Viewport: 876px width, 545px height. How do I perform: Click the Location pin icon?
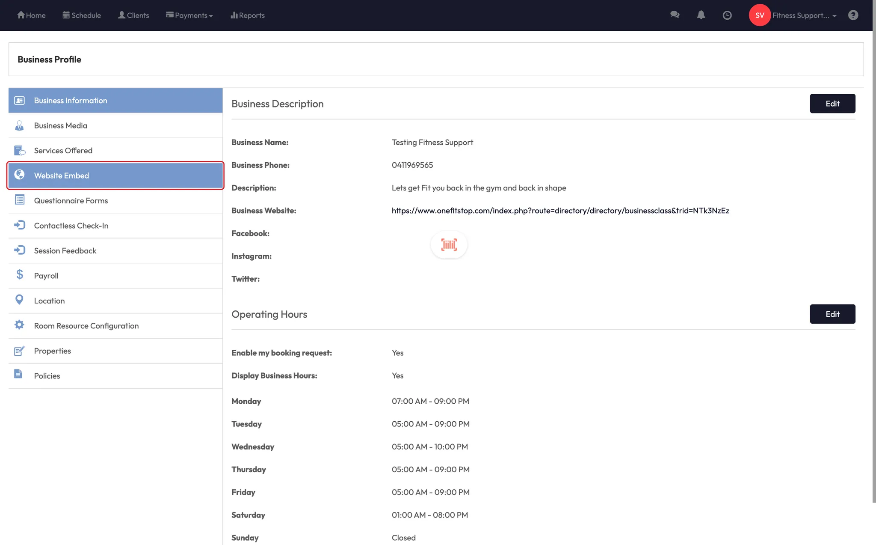click(19, 300)
